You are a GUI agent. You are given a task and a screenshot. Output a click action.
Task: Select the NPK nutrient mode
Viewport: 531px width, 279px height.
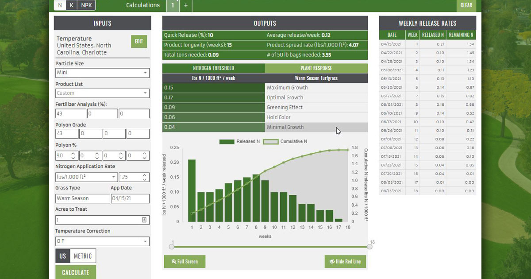coord(86,5)
